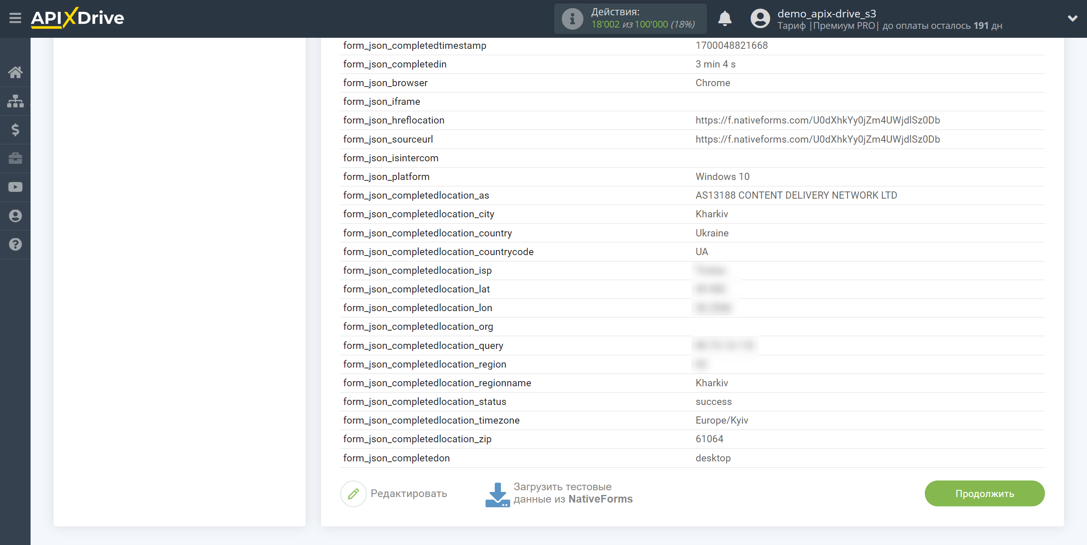Select the form_json_completedlocation_region field name
The image size is (1087, 545).
pos(425,364)
